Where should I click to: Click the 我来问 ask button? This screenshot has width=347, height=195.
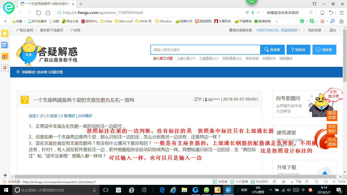[x=298, y=50]
